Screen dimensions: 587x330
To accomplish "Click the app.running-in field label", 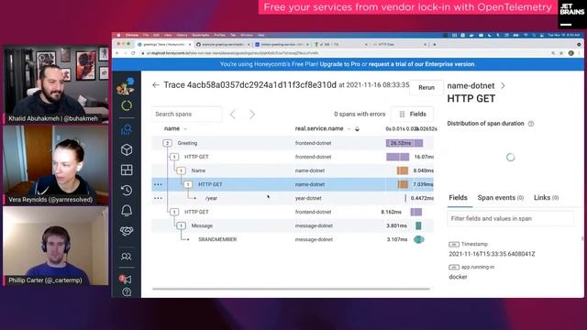I will (478, 267).
